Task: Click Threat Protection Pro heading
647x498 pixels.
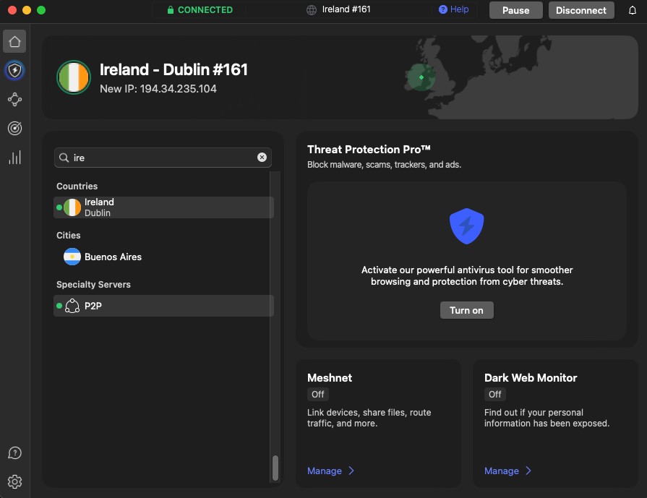Action: pos(369,150)
